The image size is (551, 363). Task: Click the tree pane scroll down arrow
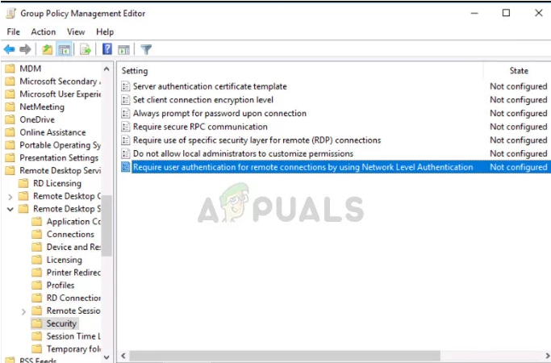point(106,357)
